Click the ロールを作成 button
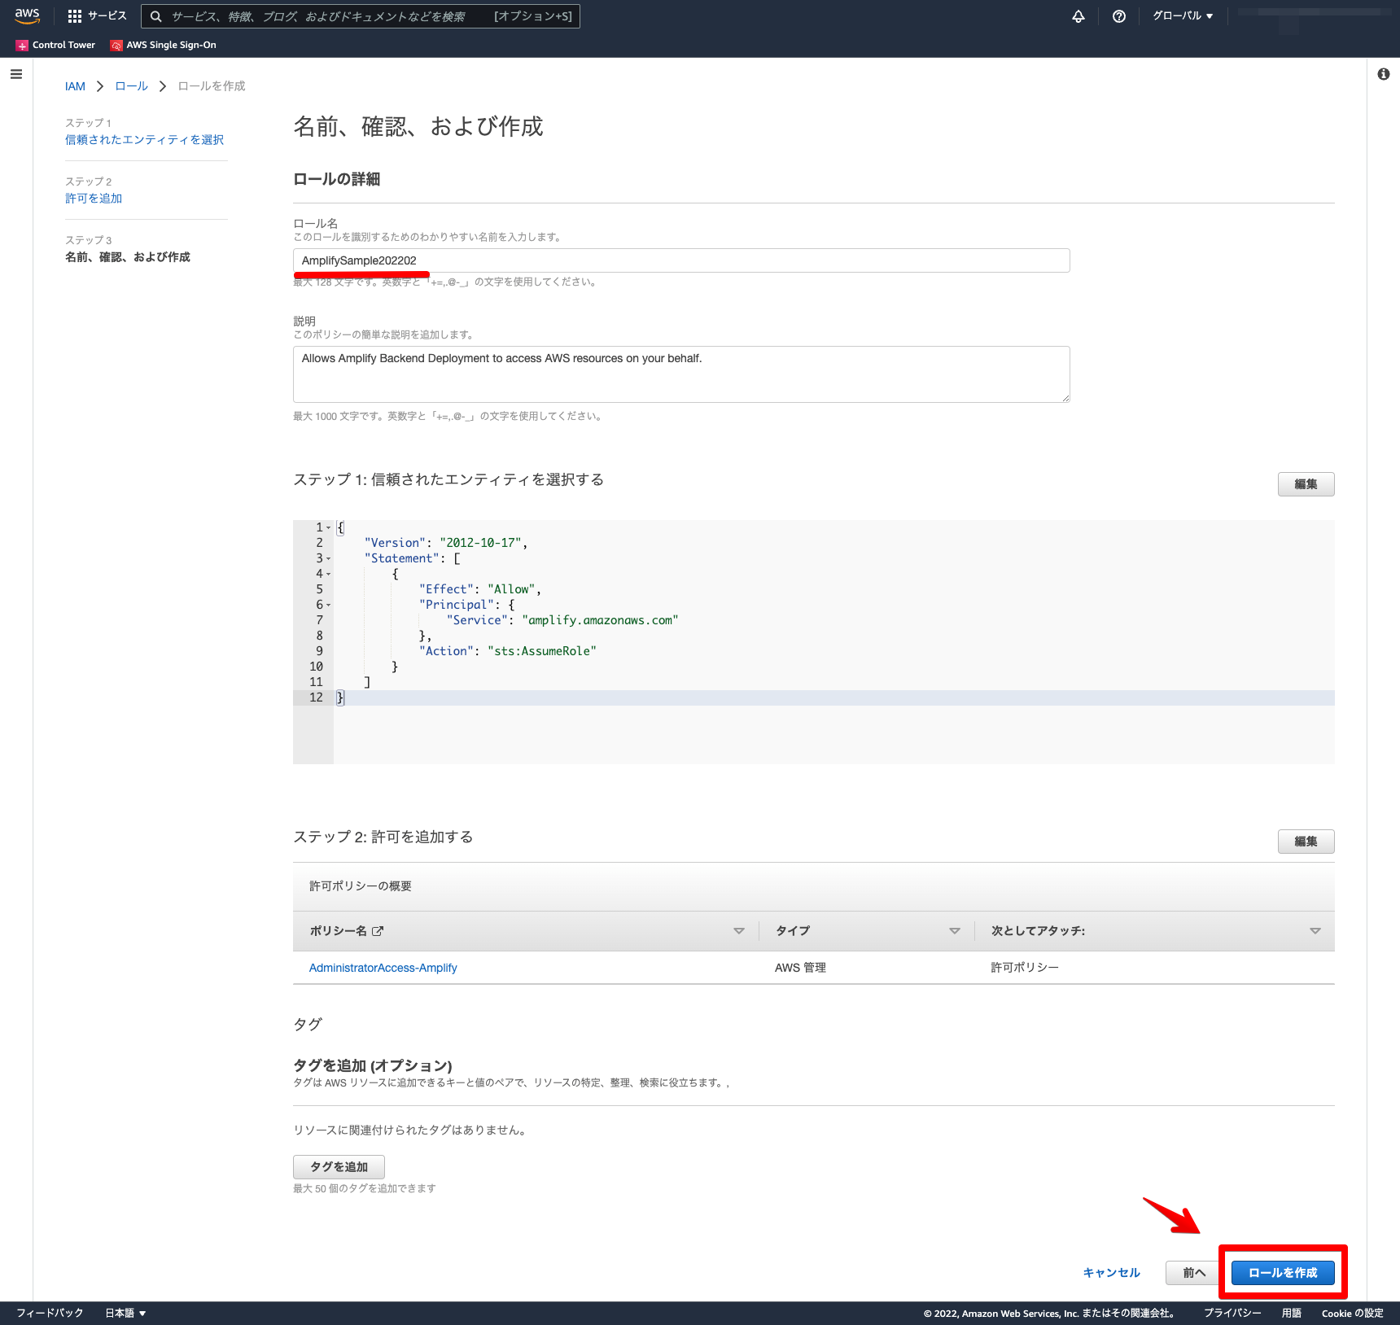 [1283, 1273]
